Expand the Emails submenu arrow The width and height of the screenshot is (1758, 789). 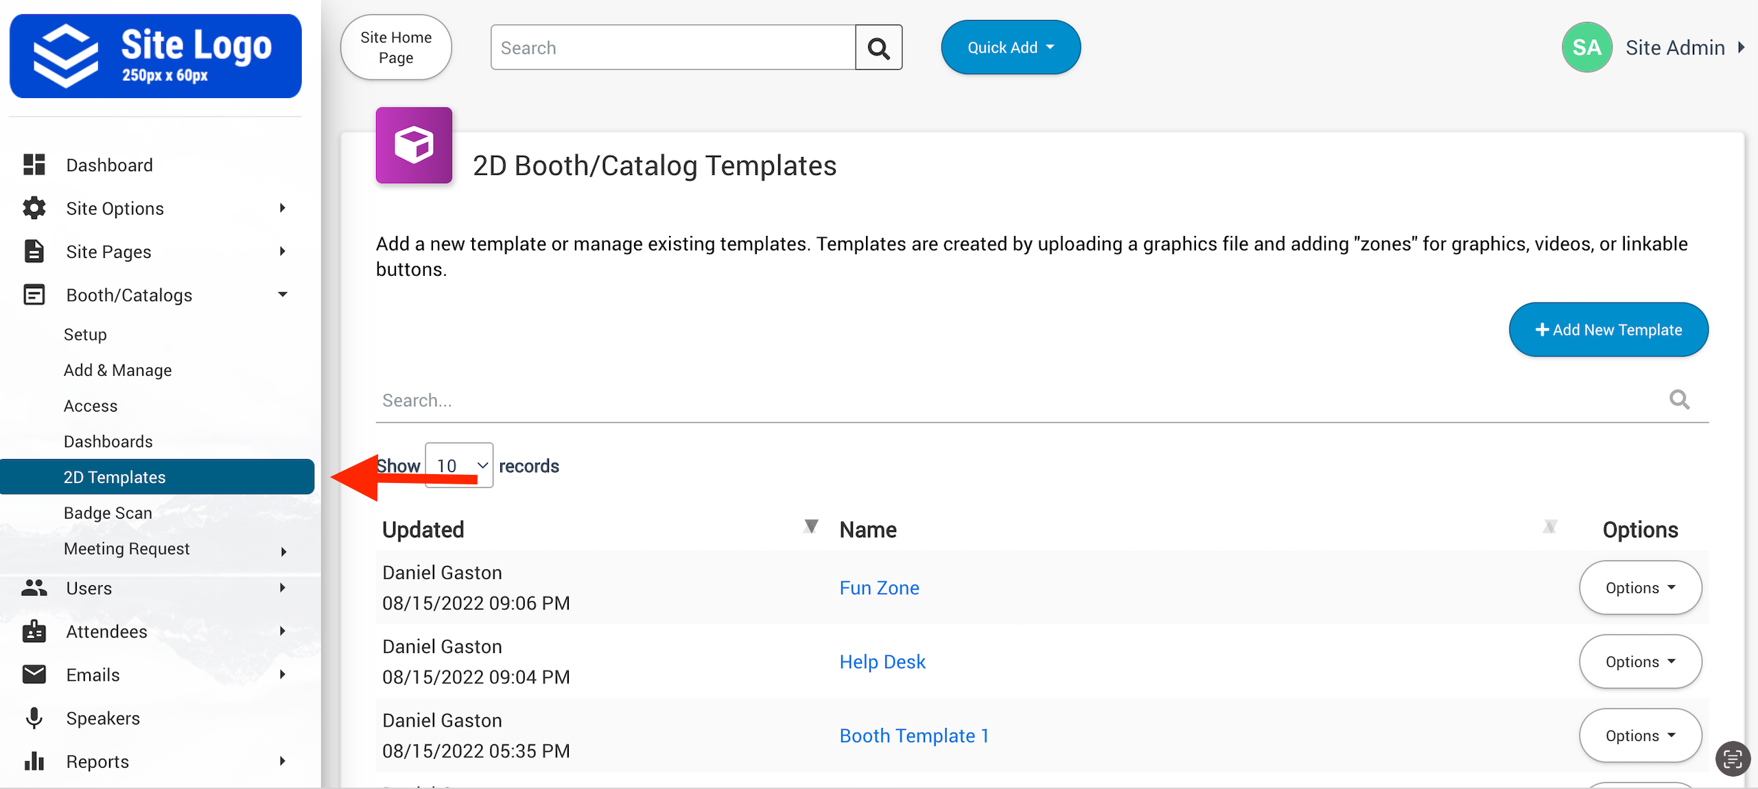282,674
